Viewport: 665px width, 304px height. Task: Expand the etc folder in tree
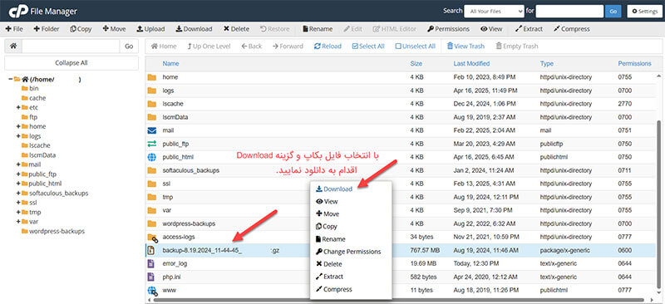(18, 107)
